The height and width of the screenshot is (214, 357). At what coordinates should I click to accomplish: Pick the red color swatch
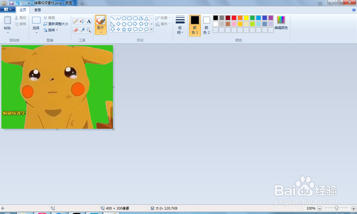pos(234,18)
